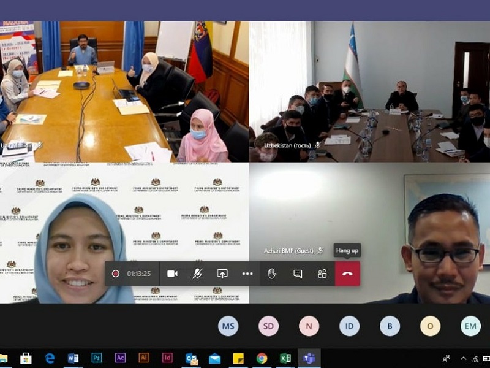Screen dimensions: 490x368
Task: Open Google Chrome from the taskbar
Action: click(x=262, y=358)
